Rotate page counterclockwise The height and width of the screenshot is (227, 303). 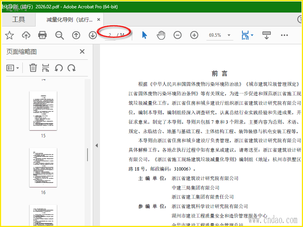pos(59,68)
